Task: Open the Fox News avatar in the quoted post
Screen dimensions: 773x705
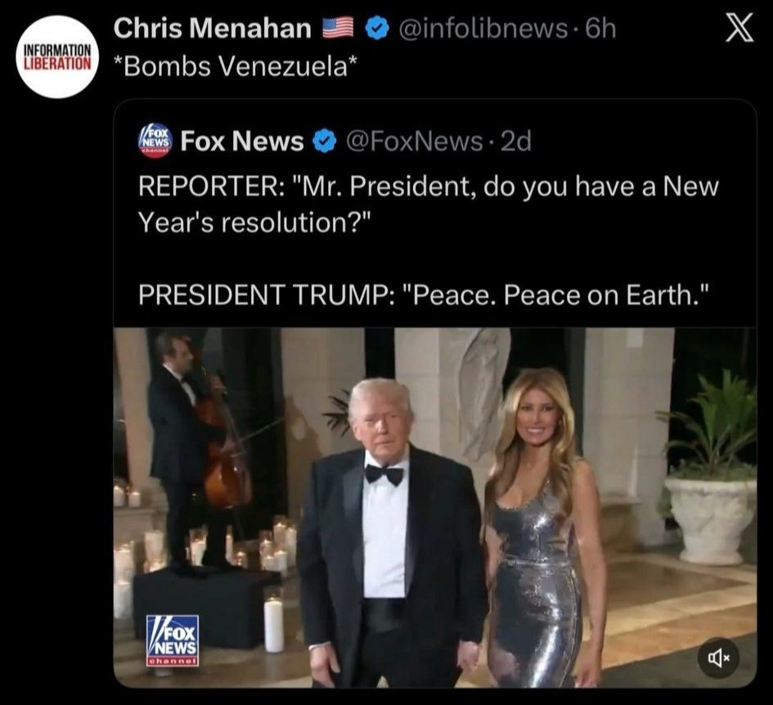Action: (153, 141)
